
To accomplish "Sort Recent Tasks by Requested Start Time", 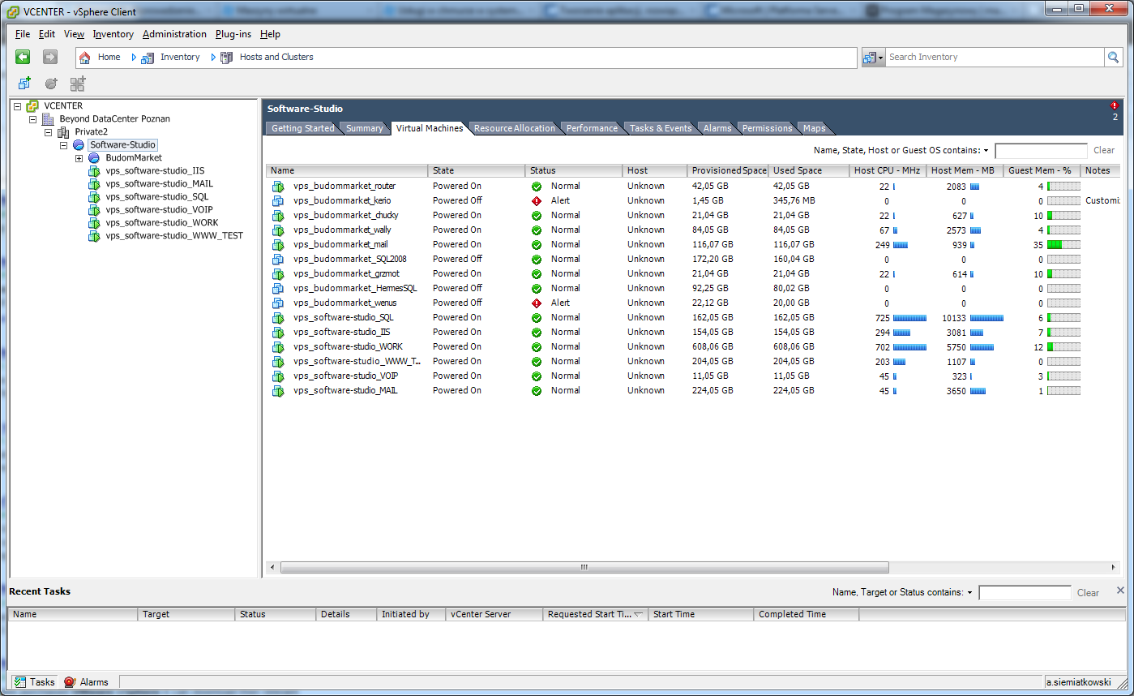I will (595, 614).
